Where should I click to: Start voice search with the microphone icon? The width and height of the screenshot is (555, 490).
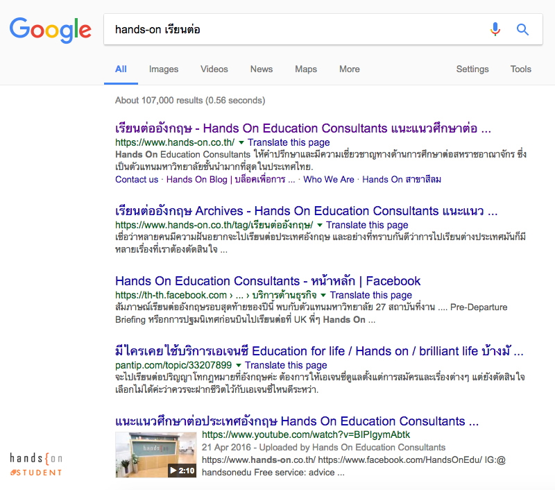click(x=495, y=29)
